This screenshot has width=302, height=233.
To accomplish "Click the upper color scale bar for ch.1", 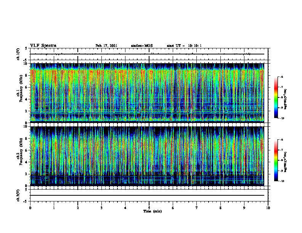I will [x=276, y=97].
